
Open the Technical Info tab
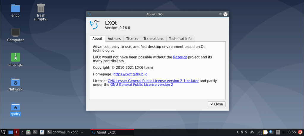[x=180, y=39]
